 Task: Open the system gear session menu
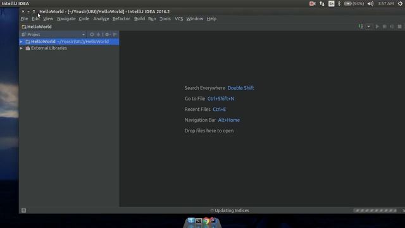(400, 4)
